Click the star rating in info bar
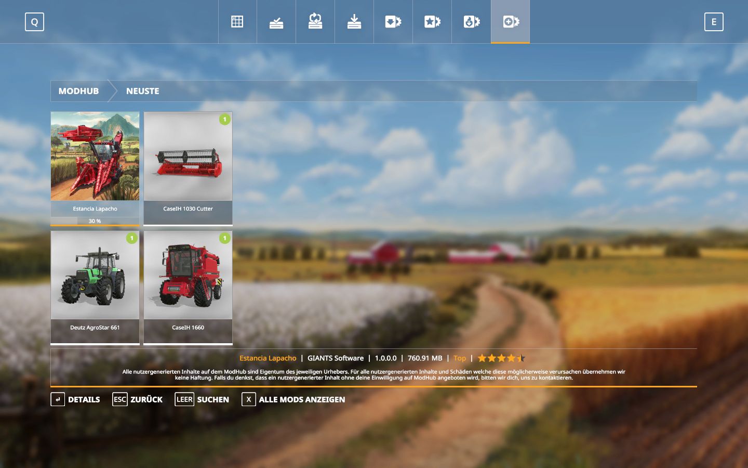Viewport: 748px width, 468px height. (x=502, y=358)
